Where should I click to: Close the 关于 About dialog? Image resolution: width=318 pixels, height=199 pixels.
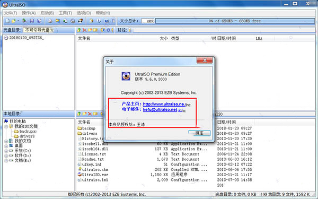205,60
